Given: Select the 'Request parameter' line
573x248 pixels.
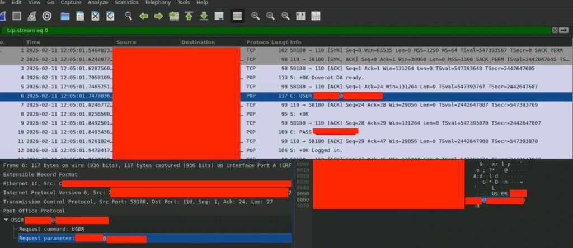Looking at the screenshot, I should point(155,239).
